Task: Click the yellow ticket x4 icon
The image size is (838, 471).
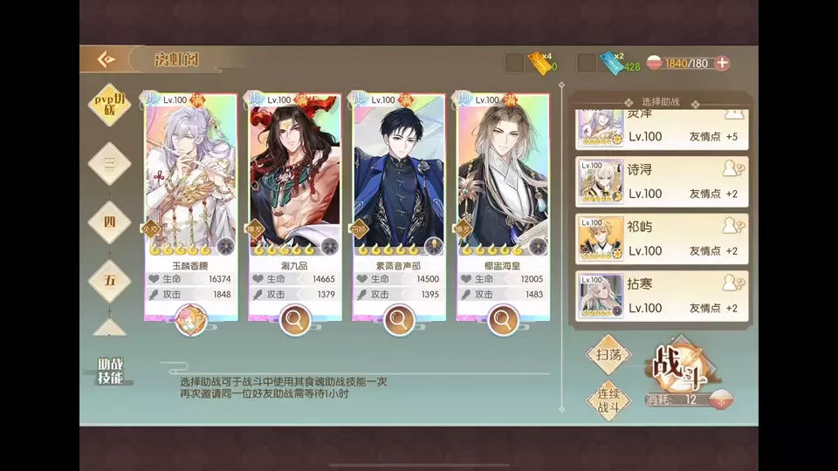Action: click(x=541, y=63)
